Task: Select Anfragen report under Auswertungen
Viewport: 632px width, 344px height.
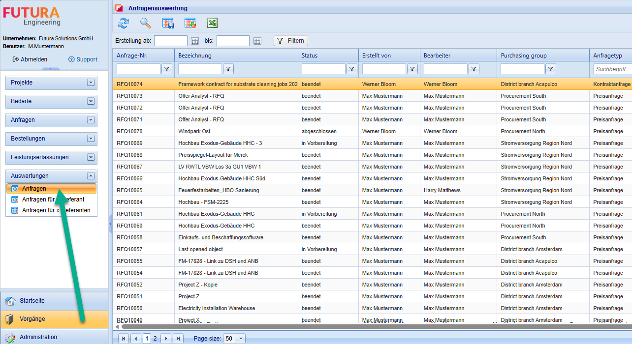Action: (x=51, y=189)
